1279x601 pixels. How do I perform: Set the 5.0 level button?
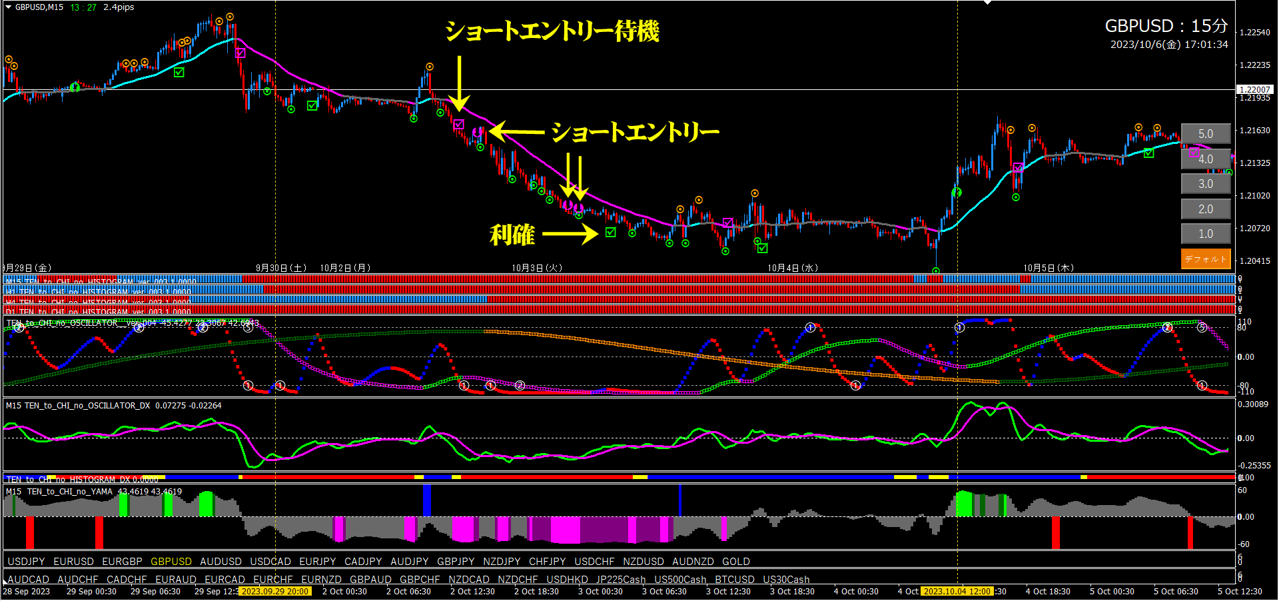[1206, 134]
